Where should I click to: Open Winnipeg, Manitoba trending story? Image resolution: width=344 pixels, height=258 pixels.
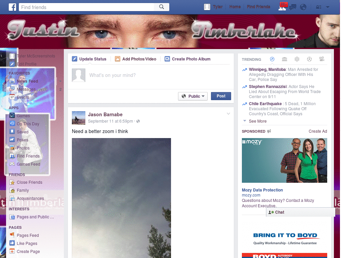coord(267,70)
